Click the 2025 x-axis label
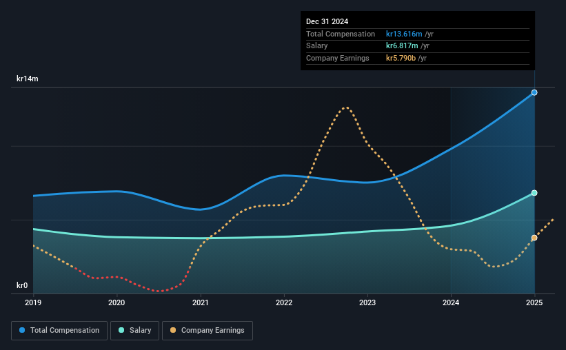This screenshot has height=350, width=566. [x=534, y=302]
